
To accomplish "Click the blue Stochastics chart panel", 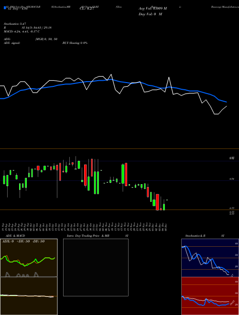I will (210, 258).
